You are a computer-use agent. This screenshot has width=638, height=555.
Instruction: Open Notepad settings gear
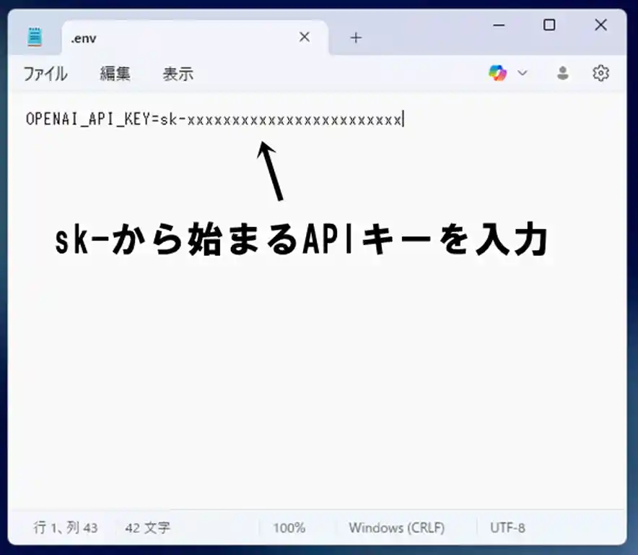pyautogui.click(x=600, y=73)
